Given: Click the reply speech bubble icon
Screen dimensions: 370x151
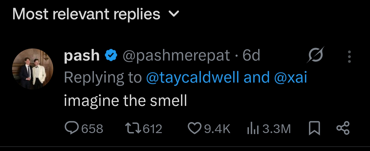Looking at the screenshot, I should 71,128.
